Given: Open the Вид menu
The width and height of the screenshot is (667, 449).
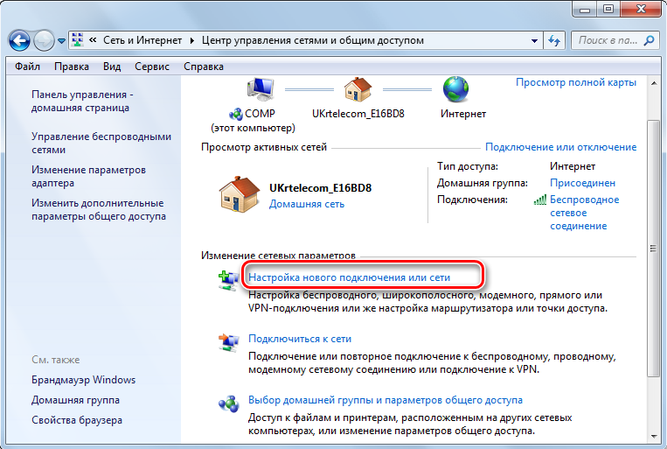Looking at the screenshot, I should coord(112,67).
